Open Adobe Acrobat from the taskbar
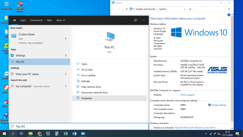Image resolution: width=243 pixels, height=137 pixels. (48, 134)
